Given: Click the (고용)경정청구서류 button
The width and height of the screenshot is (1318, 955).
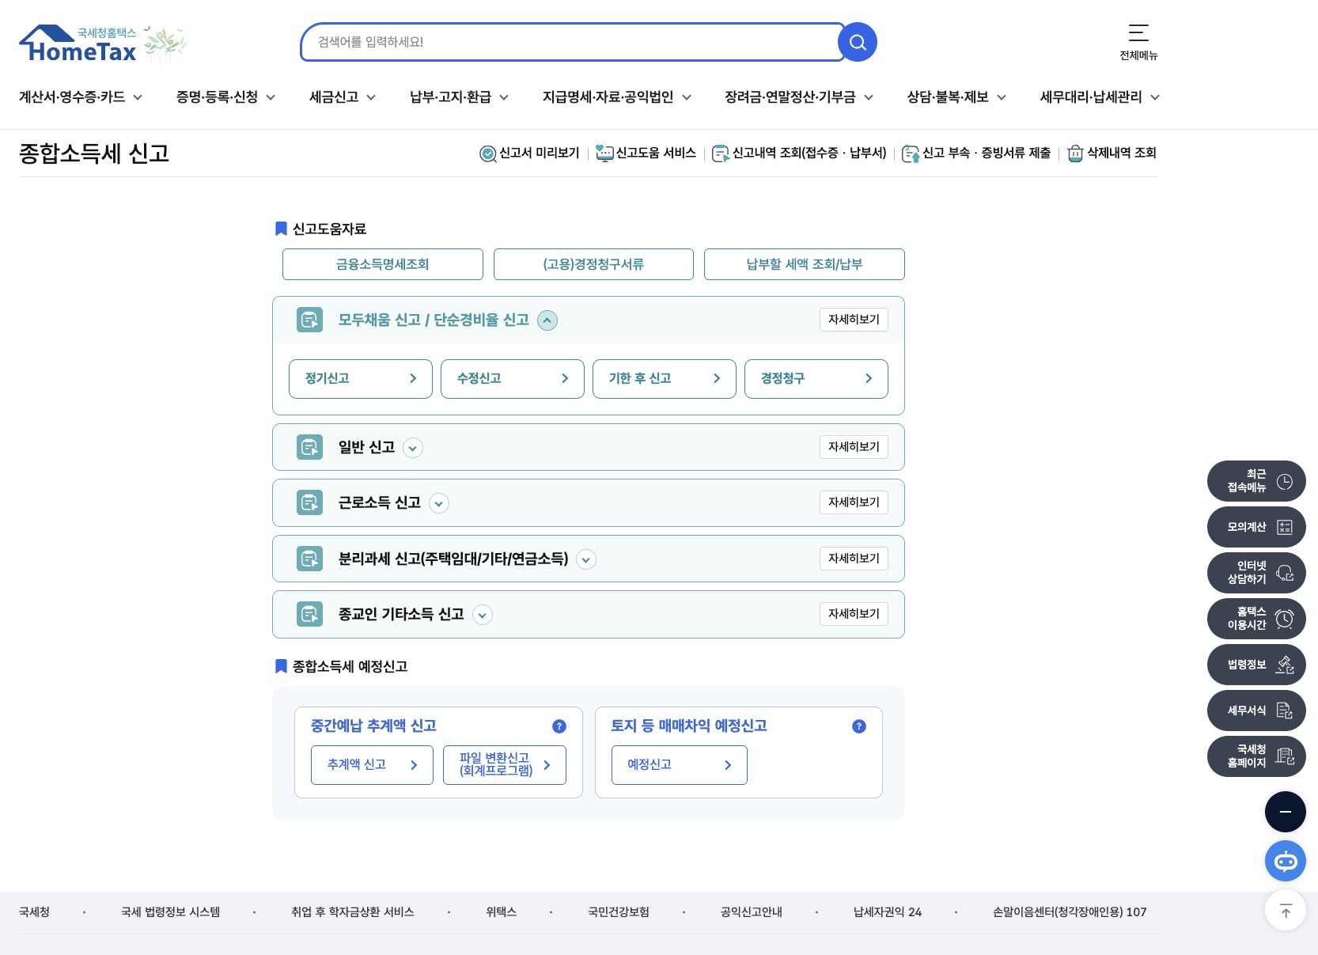Looking at the screenshot, I should pos(593,264).
